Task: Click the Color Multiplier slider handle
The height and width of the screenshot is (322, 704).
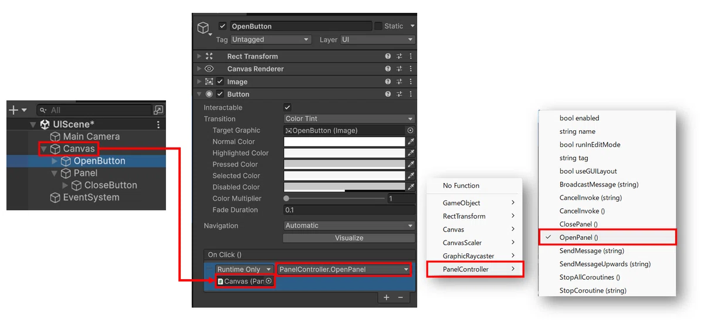Action: pyautogui.click(x=286, y=198)
